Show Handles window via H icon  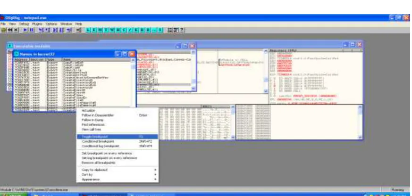tap(118, 30)
